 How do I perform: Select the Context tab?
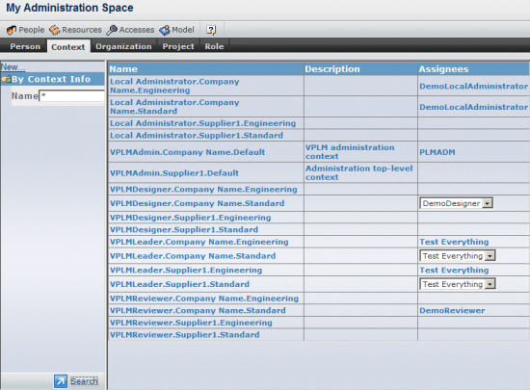click(x=68, y=46)
